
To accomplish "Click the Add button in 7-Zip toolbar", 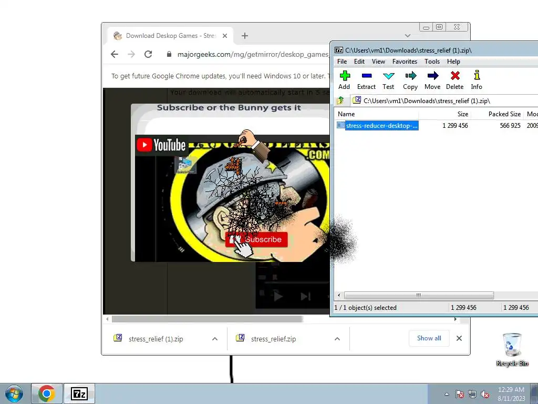I will pos(344,80).
